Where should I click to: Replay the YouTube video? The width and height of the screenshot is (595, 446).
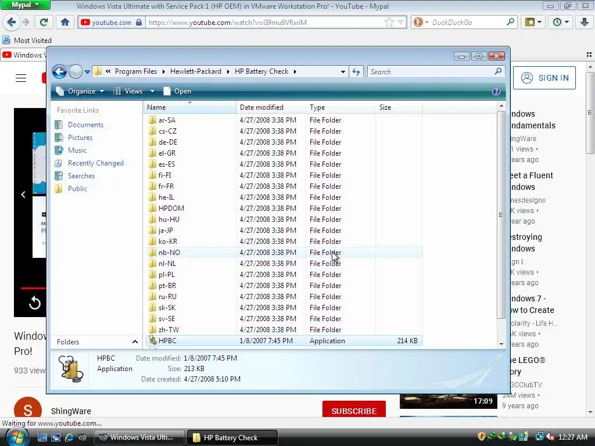point(34,303)
